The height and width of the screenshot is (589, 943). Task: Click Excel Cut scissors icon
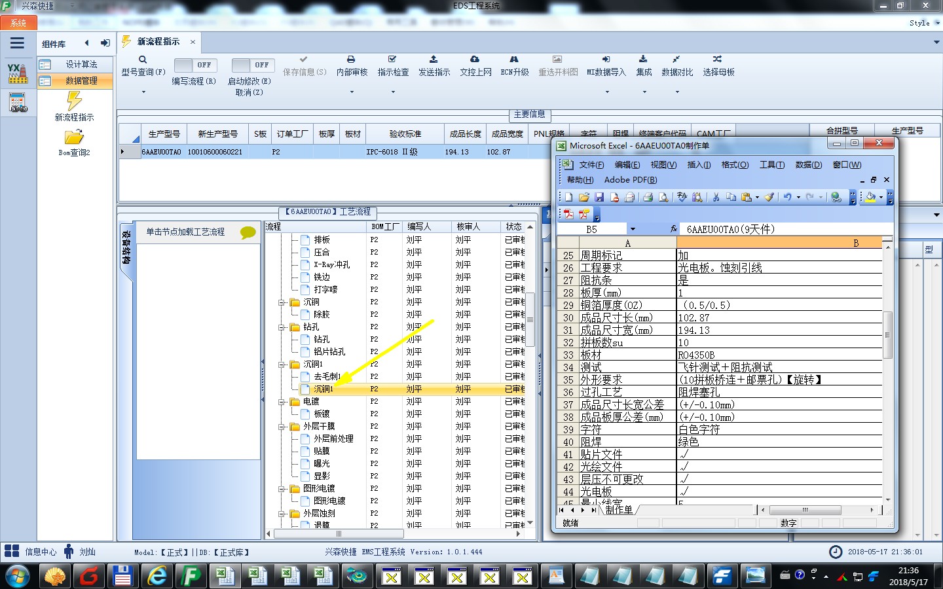coord(716,197)
